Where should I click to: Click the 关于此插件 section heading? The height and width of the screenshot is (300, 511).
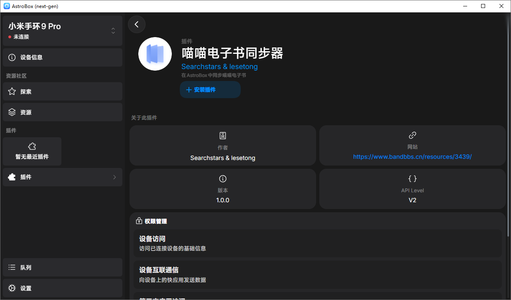coord(144,118)
